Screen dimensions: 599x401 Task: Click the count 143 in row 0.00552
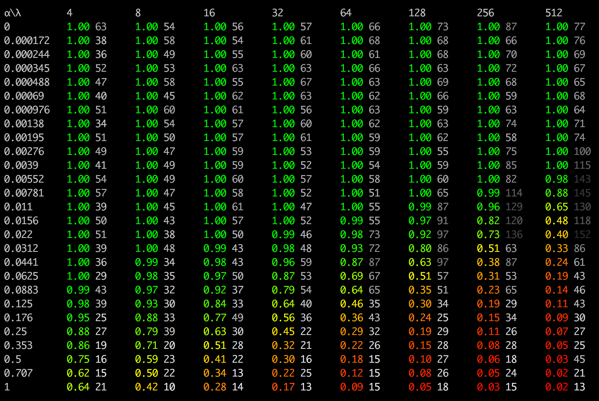pos(582,179)
